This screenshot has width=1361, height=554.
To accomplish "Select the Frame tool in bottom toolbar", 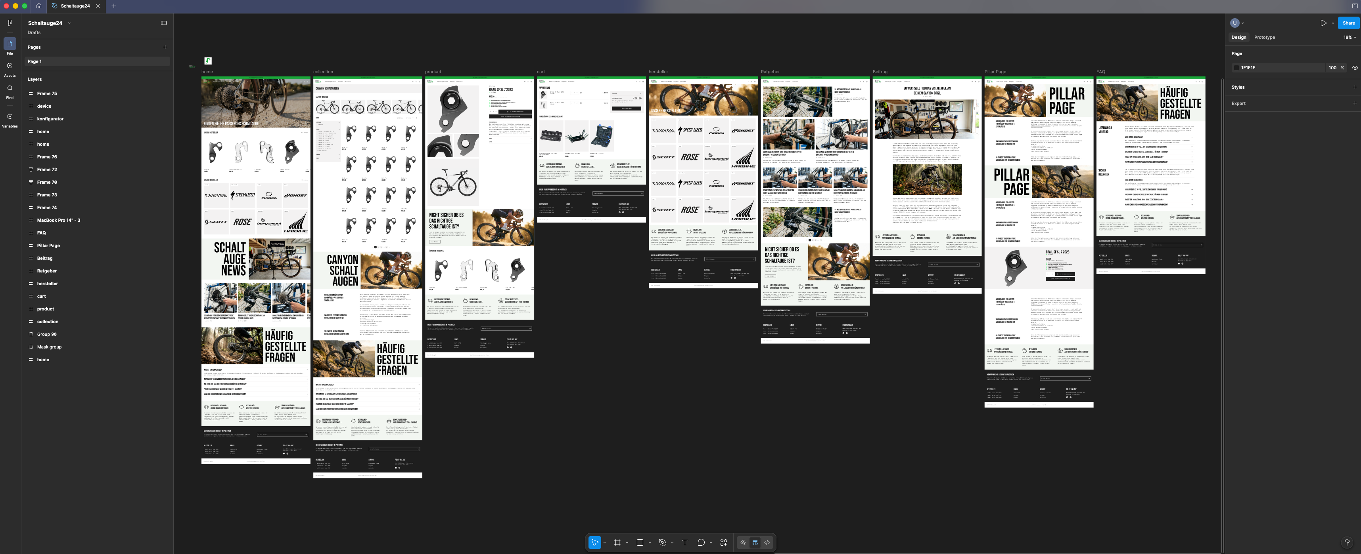I will point(617,543).
